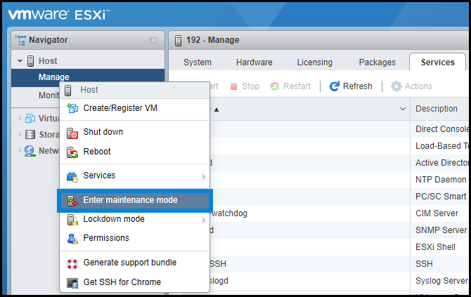Collapse the Host tree node
The height and width of the screenshot is (297, 471).
20,61
